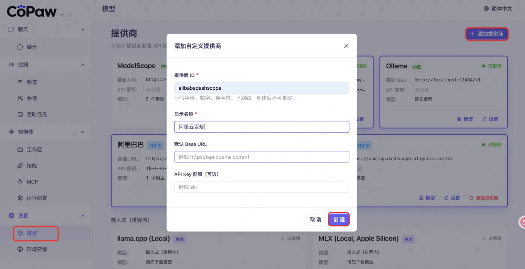Open 设置 for Ollama provider
The height and width of the screenshot is (269, 525).
click(x=490, y=119)
